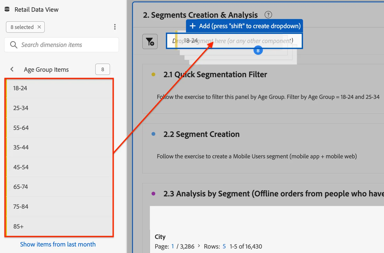Select the 25-34 age group item
The height and width of the screenshot is (253, 384).
[60, 108]
